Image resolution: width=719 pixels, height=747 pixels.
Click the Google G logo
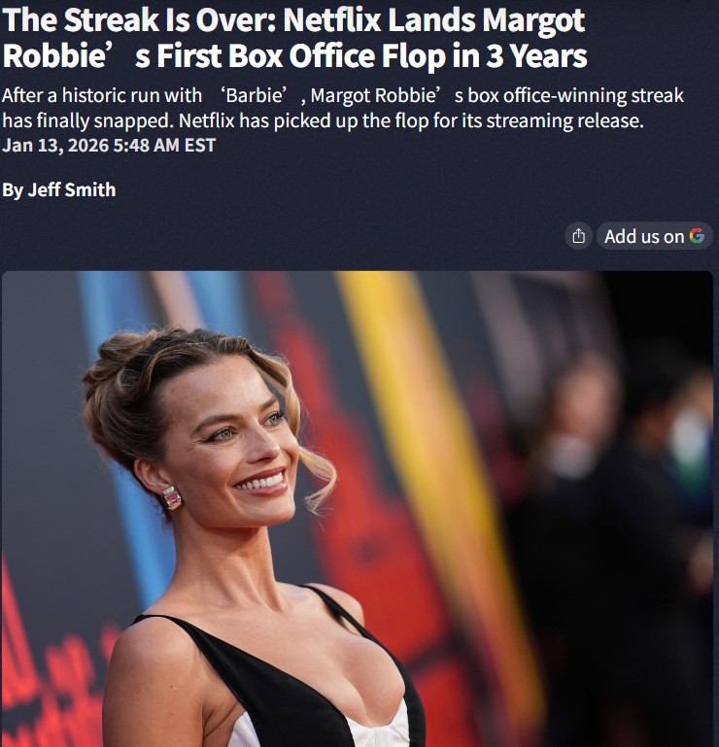(x=697, y=236)
